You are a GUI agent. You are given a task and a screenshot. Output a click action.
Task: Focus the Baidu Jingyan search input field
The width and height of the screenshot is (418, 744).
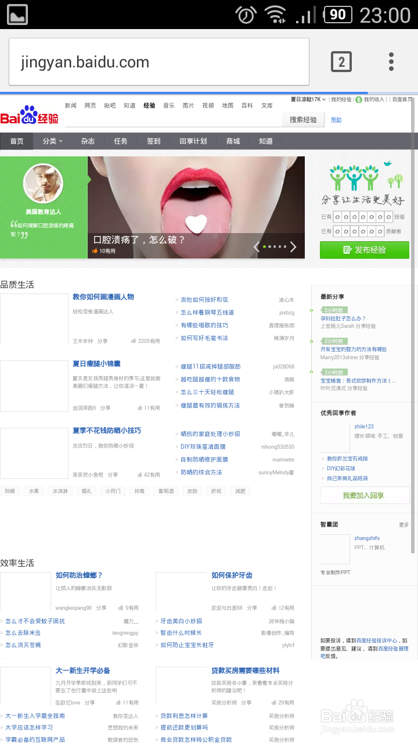pos(174,120)
